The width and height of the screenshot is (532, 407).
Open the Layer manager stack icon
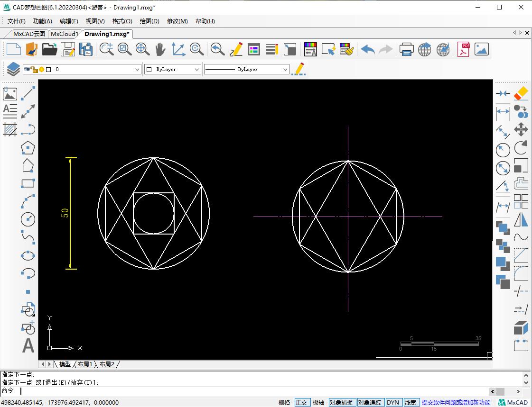tap(13, 69)
